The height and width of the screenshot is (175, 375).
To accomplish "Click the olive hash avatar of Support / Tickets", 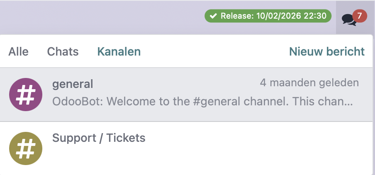I will click(26, 148).
